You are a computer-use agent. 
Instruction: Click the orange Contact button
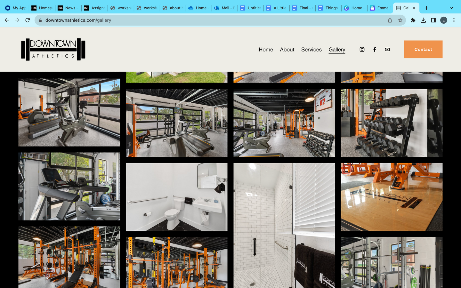pyautogui.click(x=423, y=49)
